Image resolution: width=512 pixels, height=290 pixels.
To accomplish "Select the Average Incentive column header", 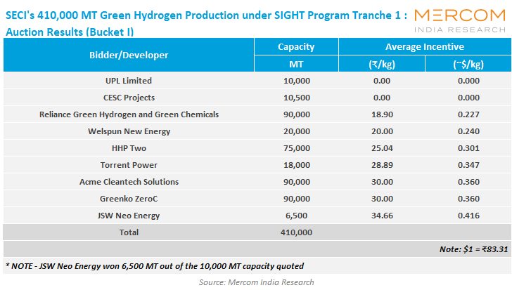I will [x=425, y=46].
